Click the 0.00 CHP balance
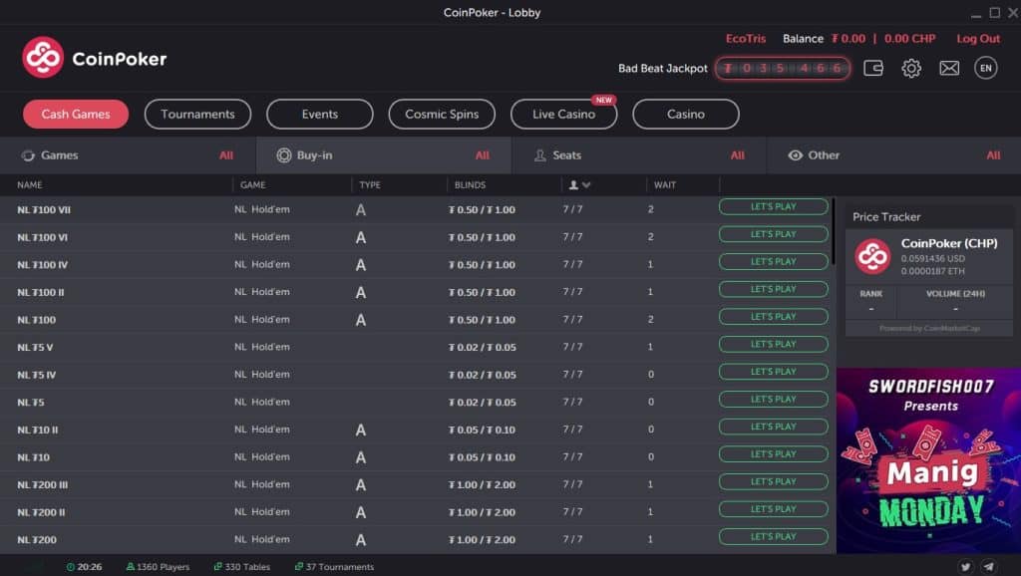The width and height of the screenshot is (1021, 576). [x=909, y=39]
